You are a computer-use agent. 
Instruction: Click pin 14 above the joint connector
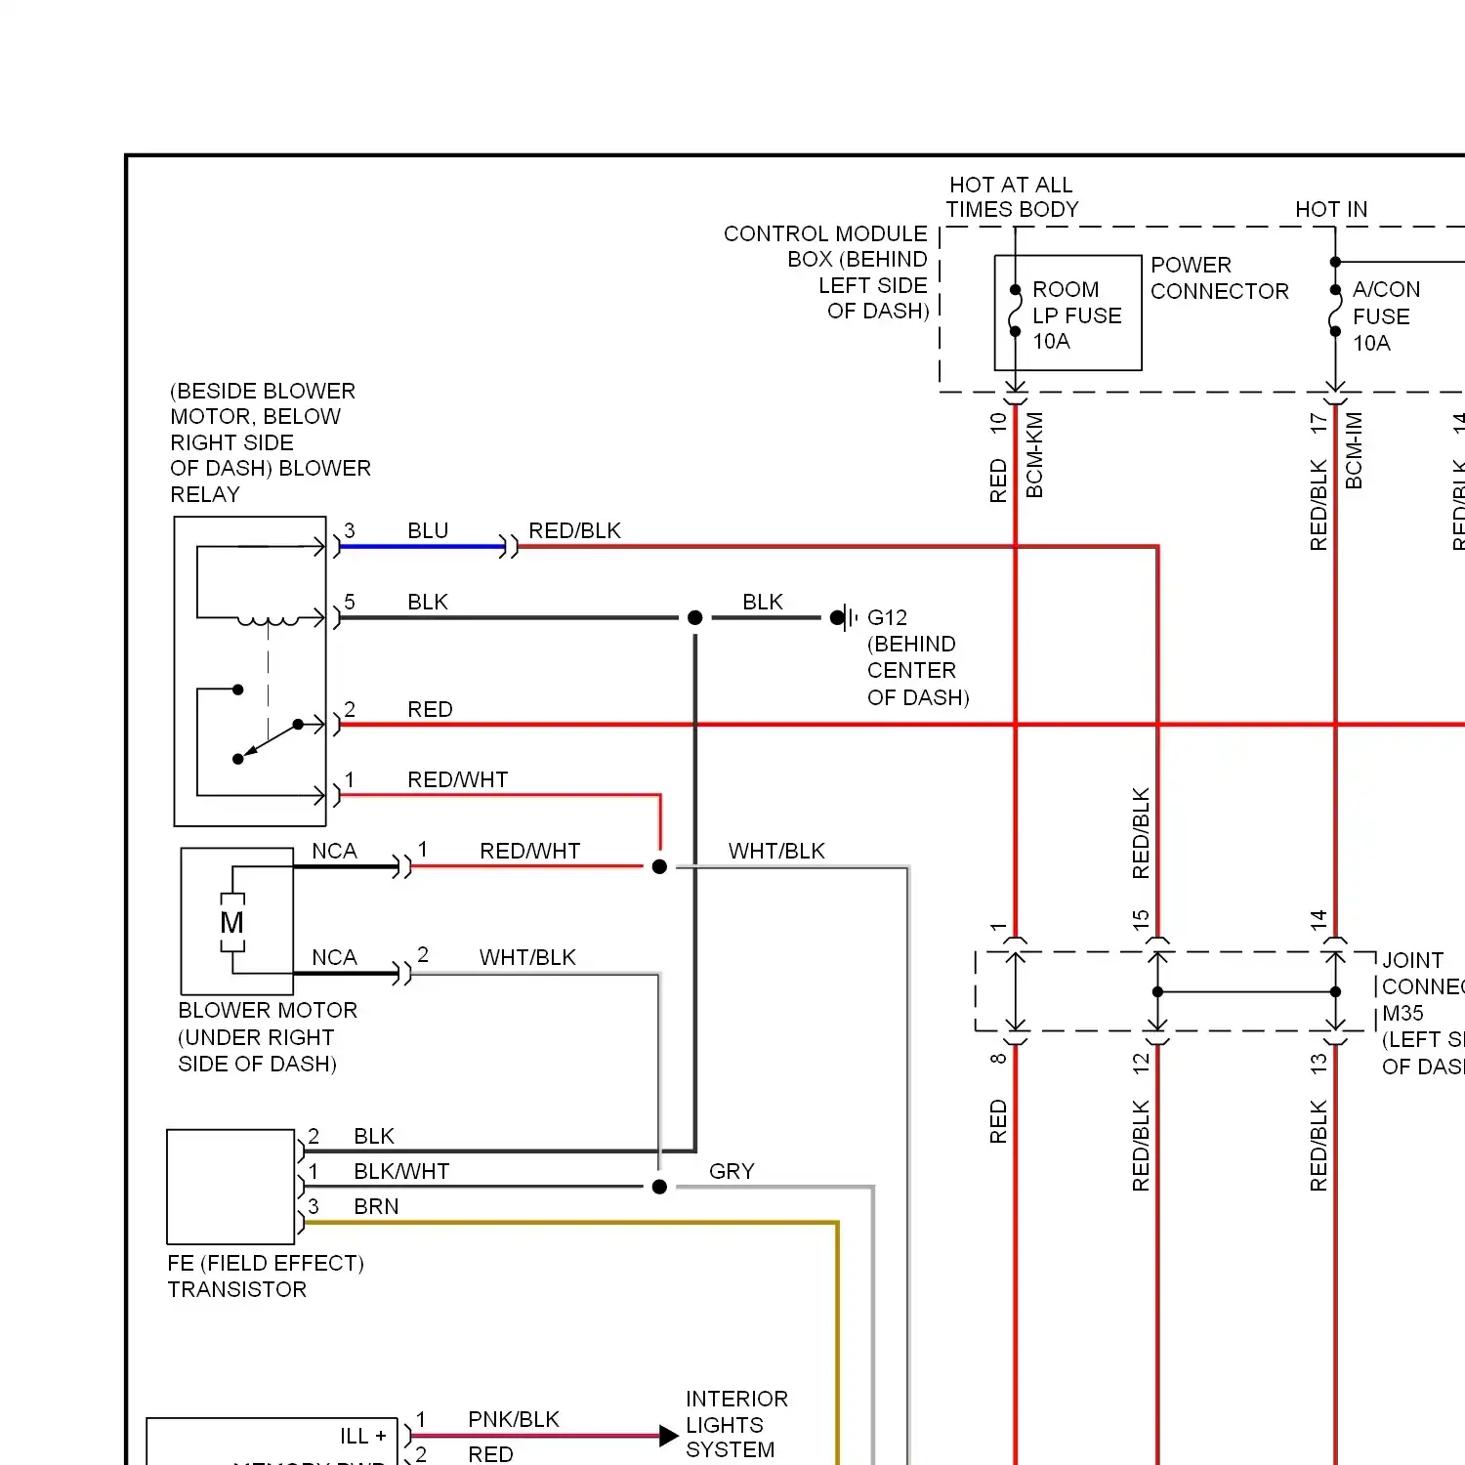pos(1318,920)
